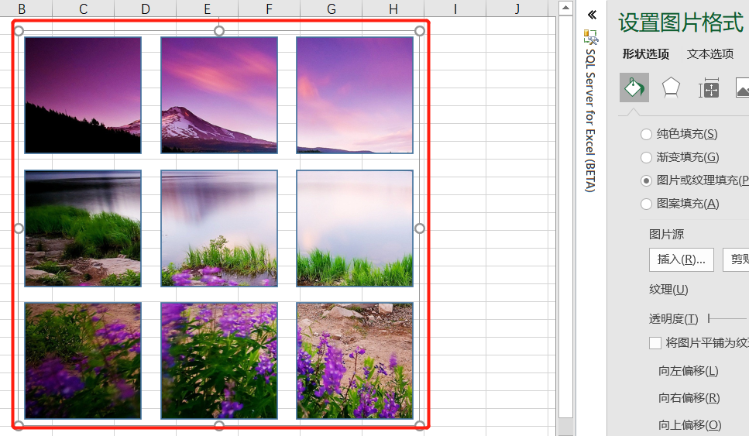Screen dimensions: 749x436
Task: Click the pale lake with grass tile
Action: pyautogui.click(x=355, y=228)
